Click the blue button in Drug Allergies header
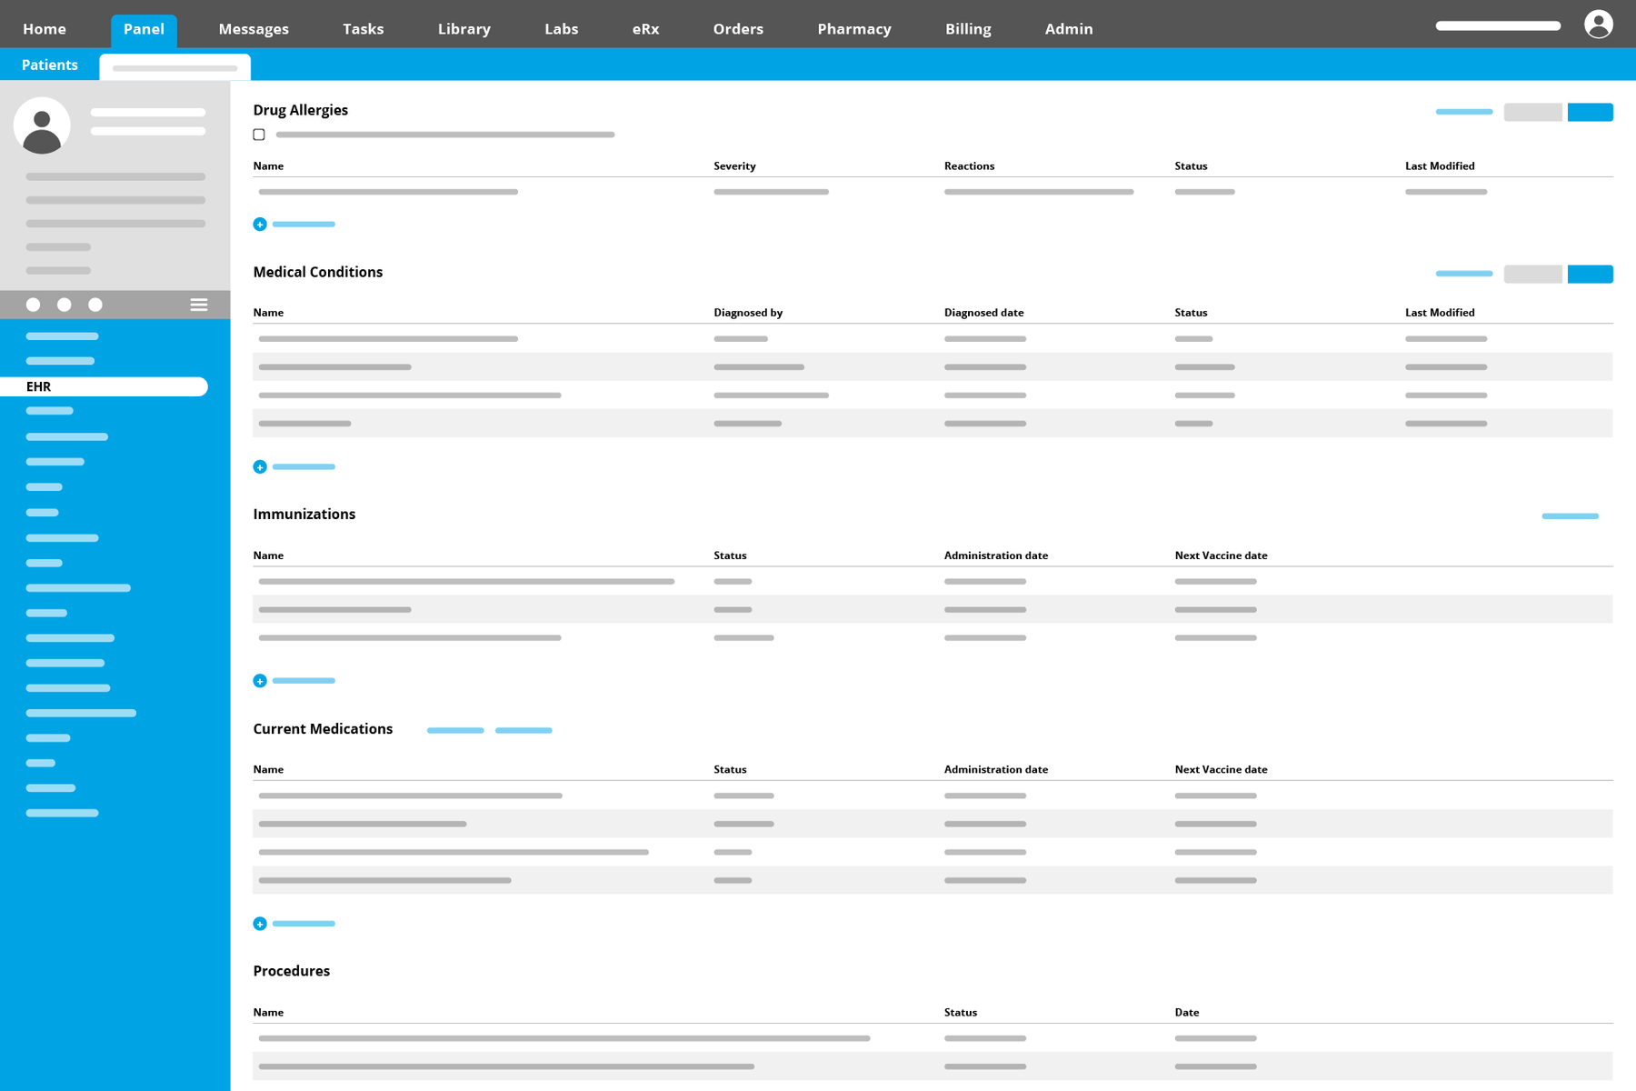This screenshot has width=1636, height=1091. tap(1590, 112)
